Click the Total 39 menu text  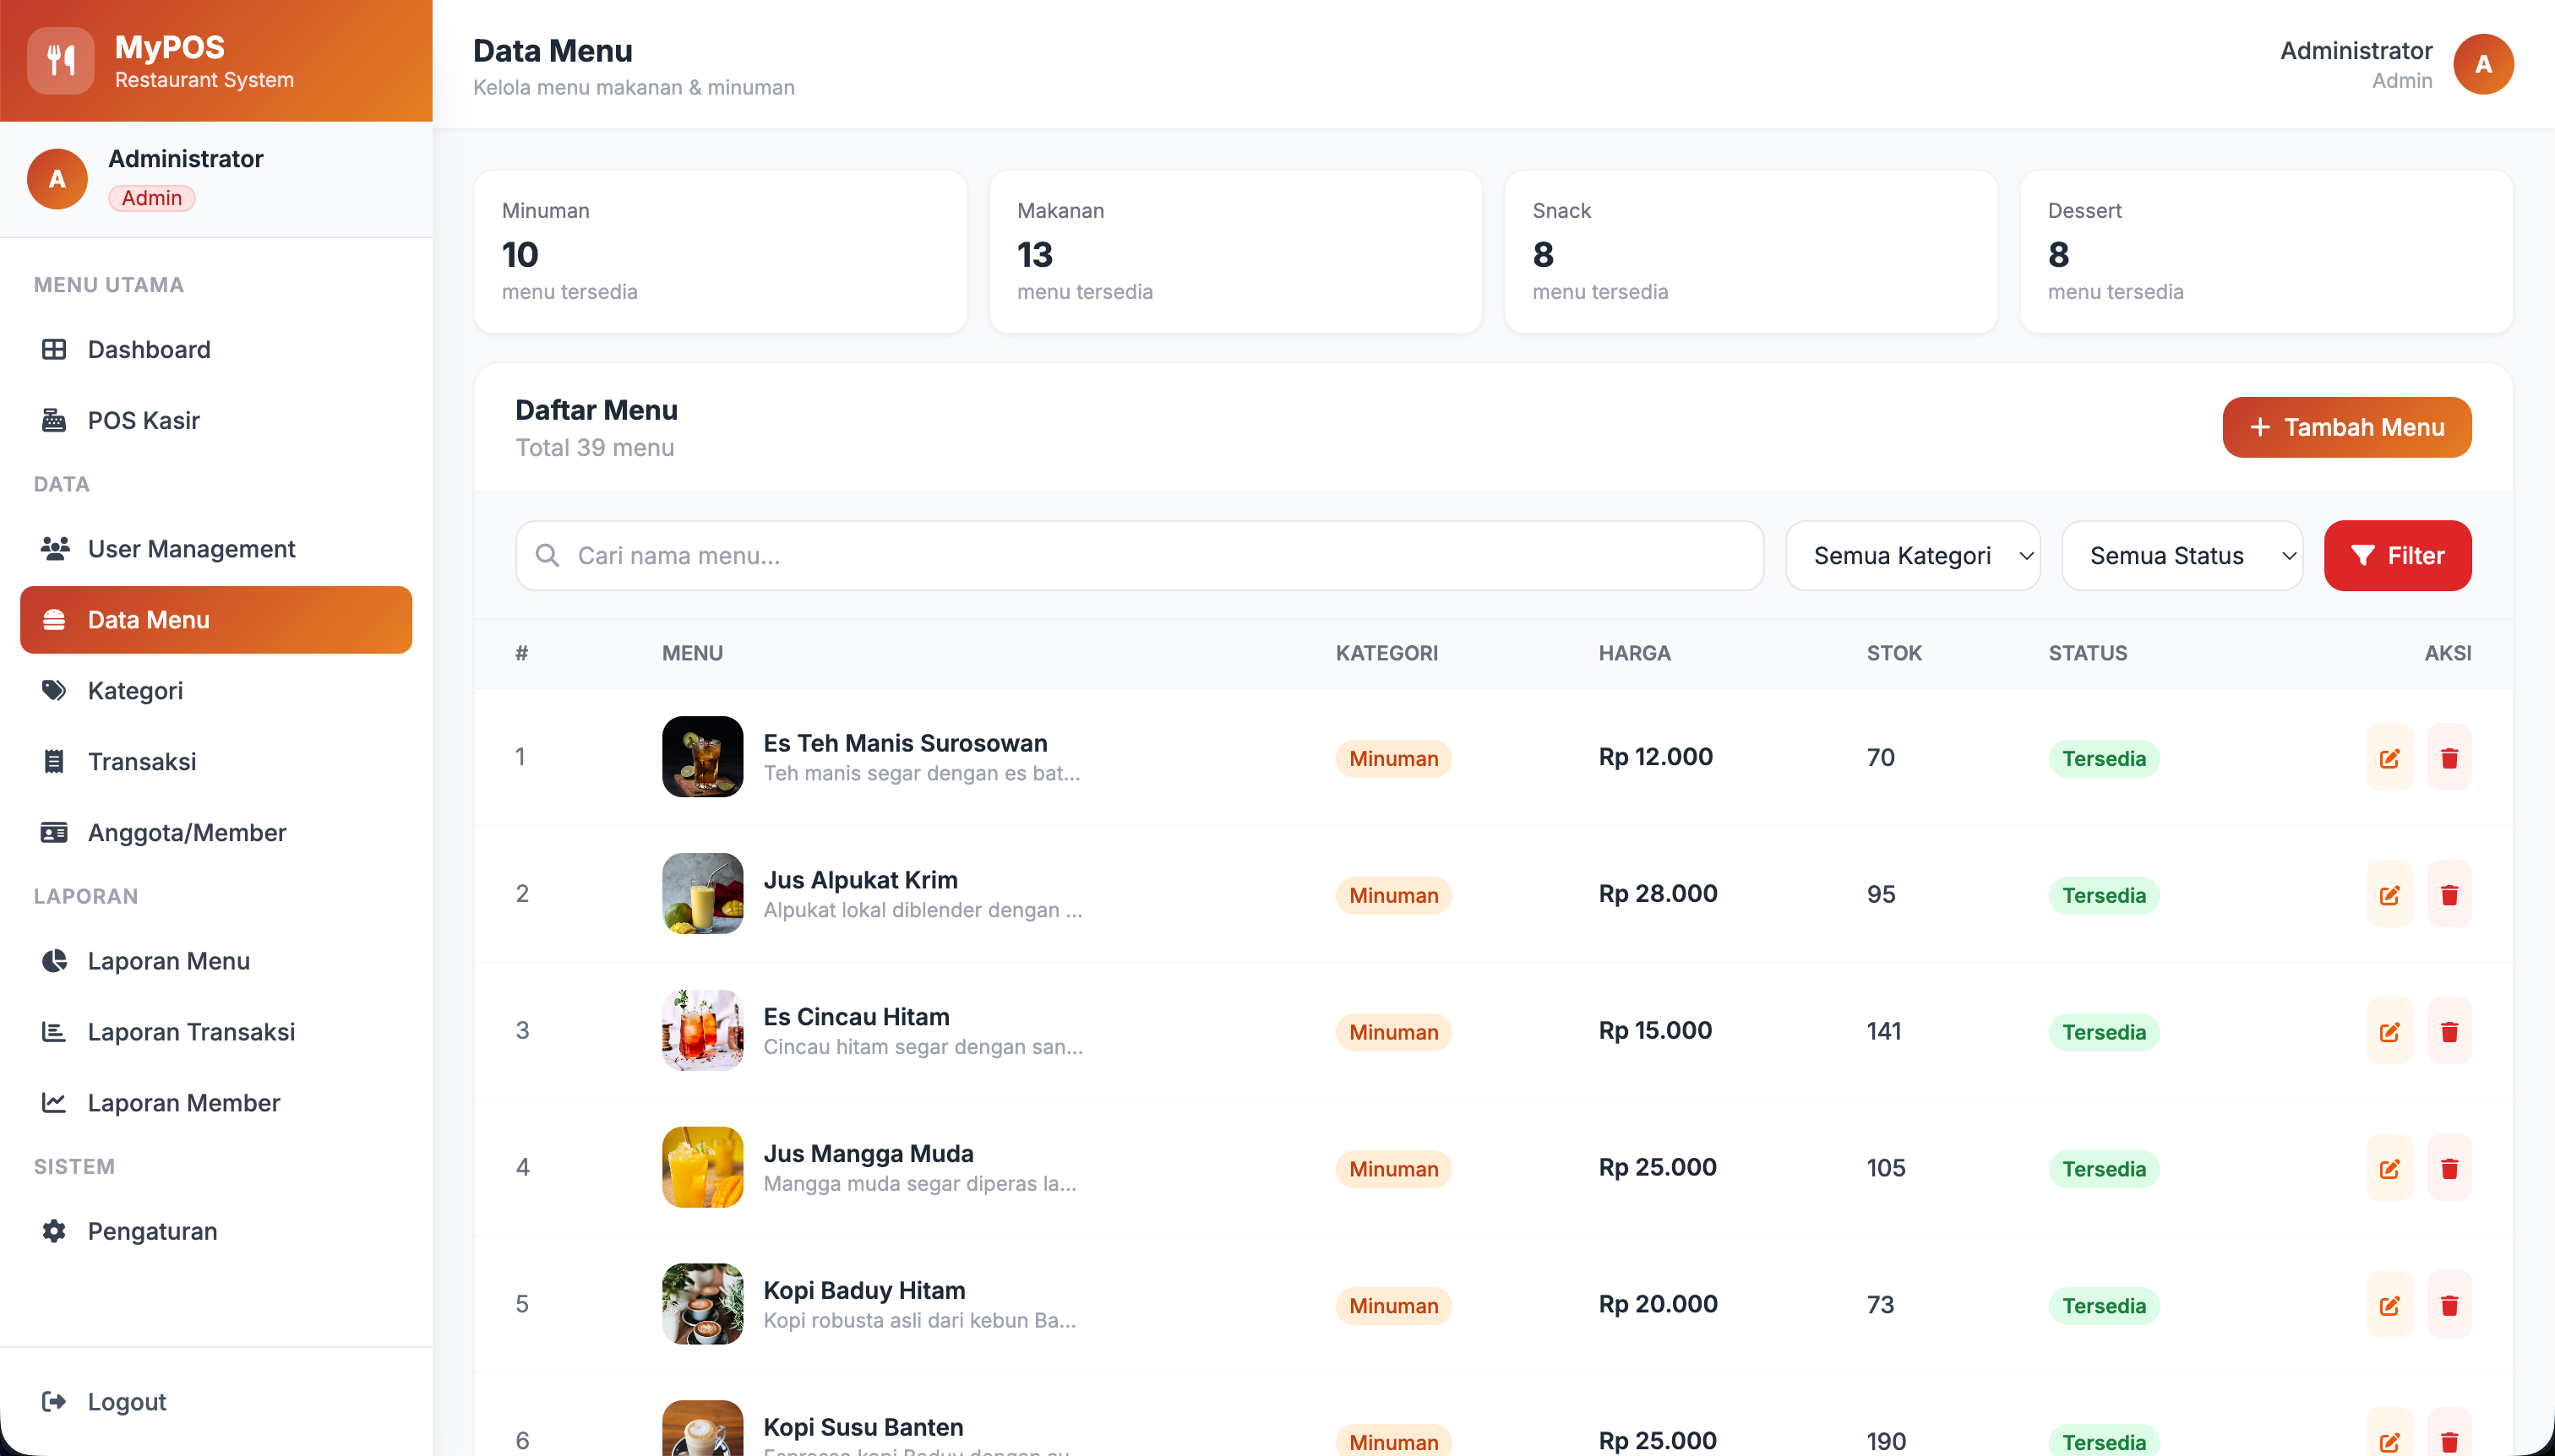(594, 448)
